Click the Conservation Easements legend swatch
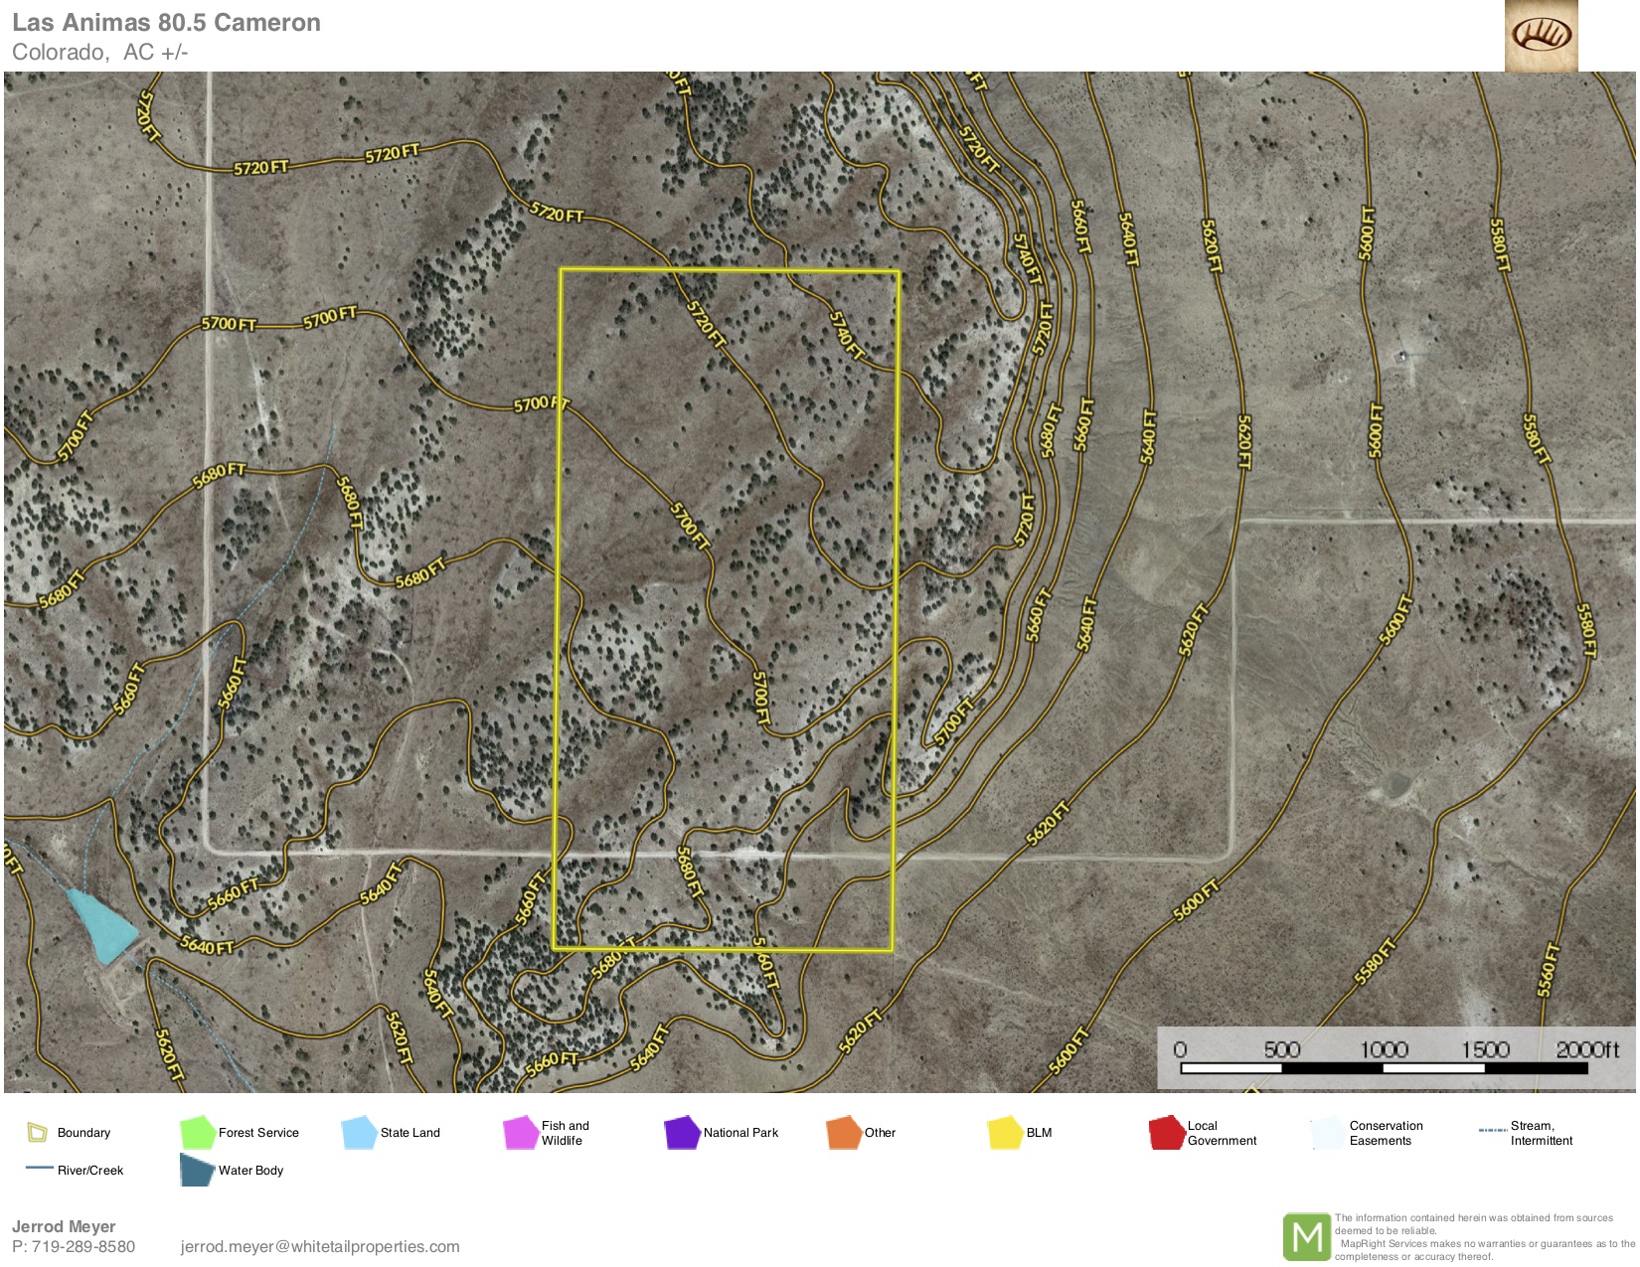This screenshot has width=1640, height=1267. point(1328,1132)
